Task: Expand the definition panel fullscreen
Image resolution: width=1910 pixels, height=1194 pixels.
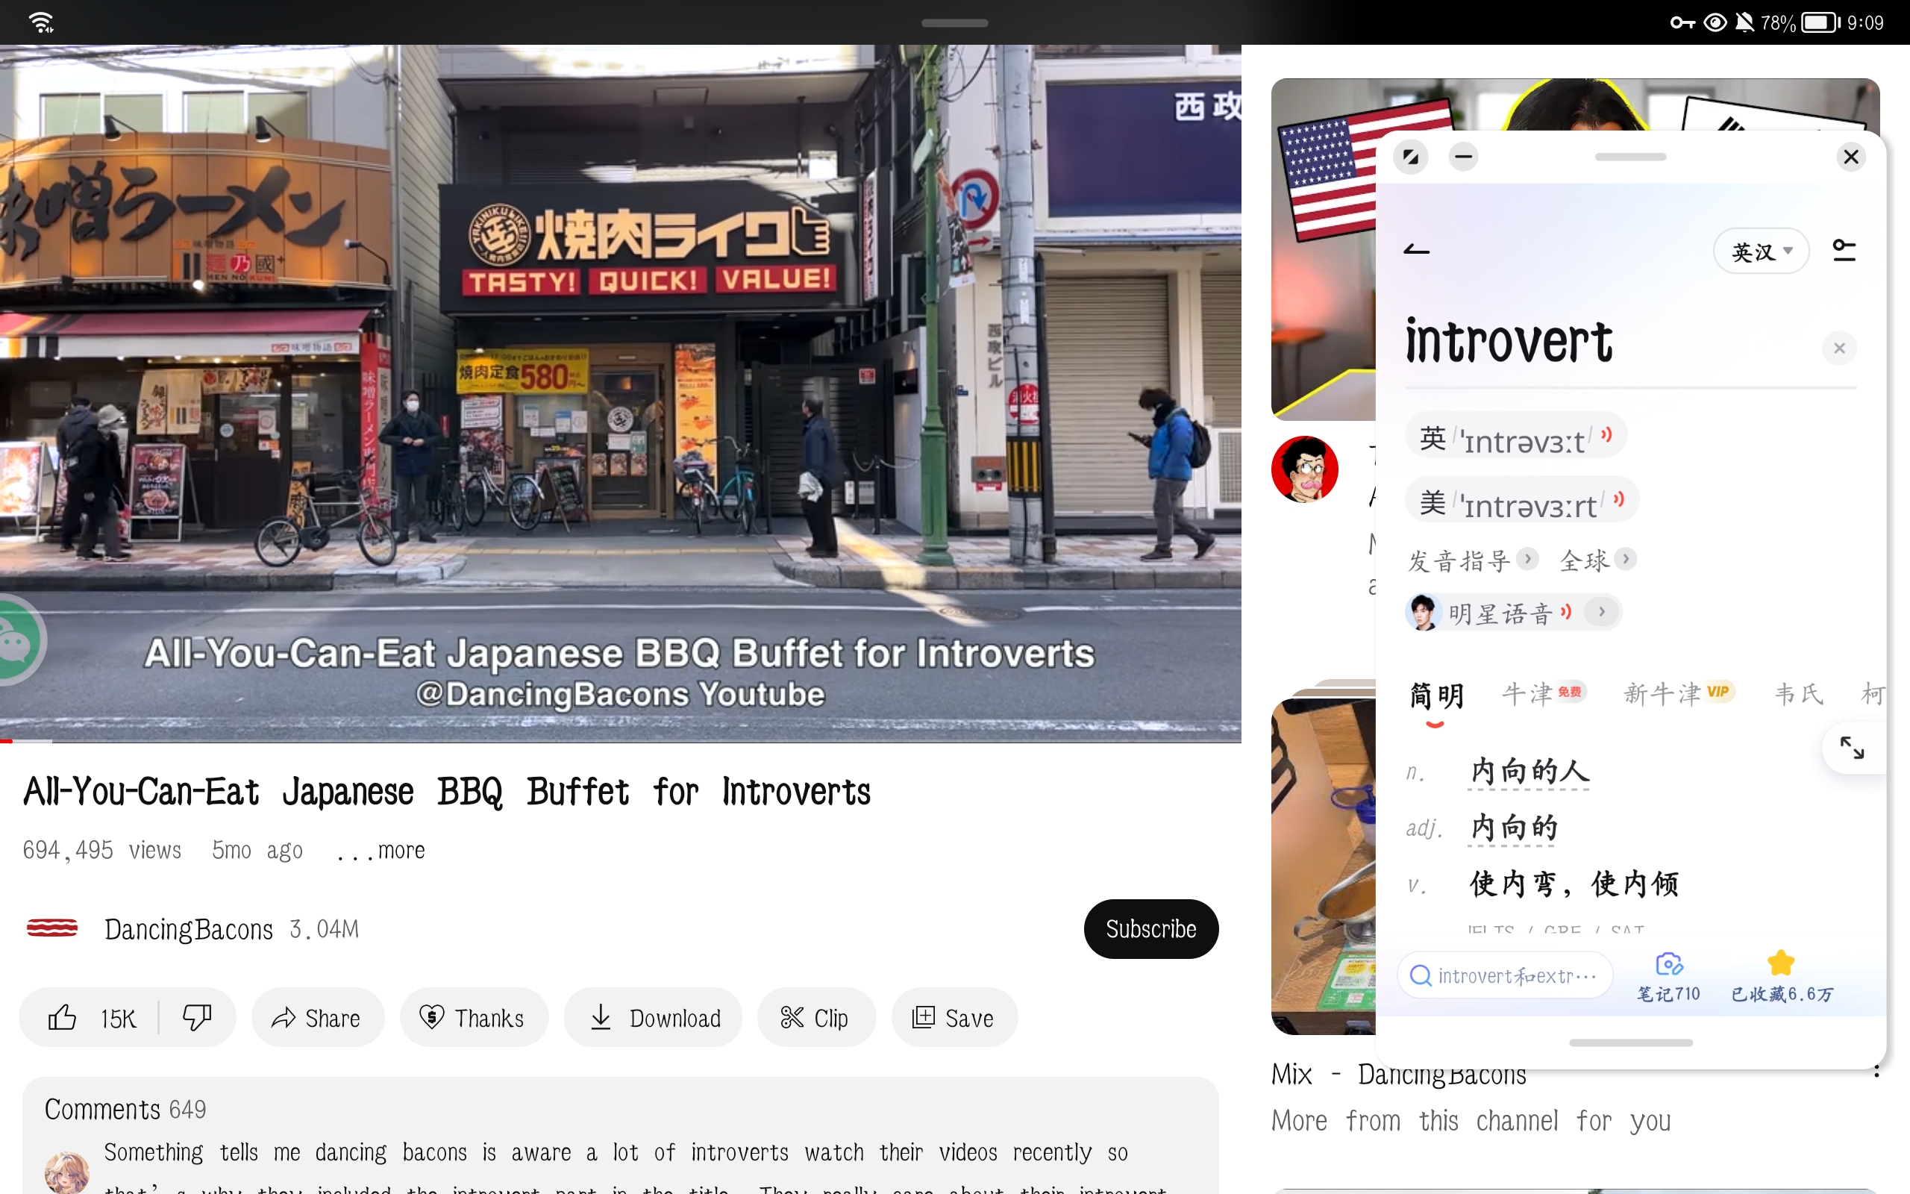Action: 1852,747
